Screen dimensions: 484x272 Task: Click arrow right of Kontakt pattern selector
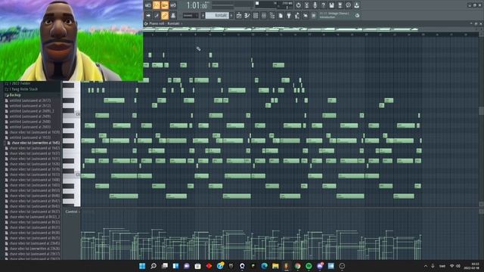231,15
